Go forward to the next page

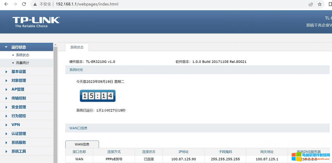(x=15, y=4)
